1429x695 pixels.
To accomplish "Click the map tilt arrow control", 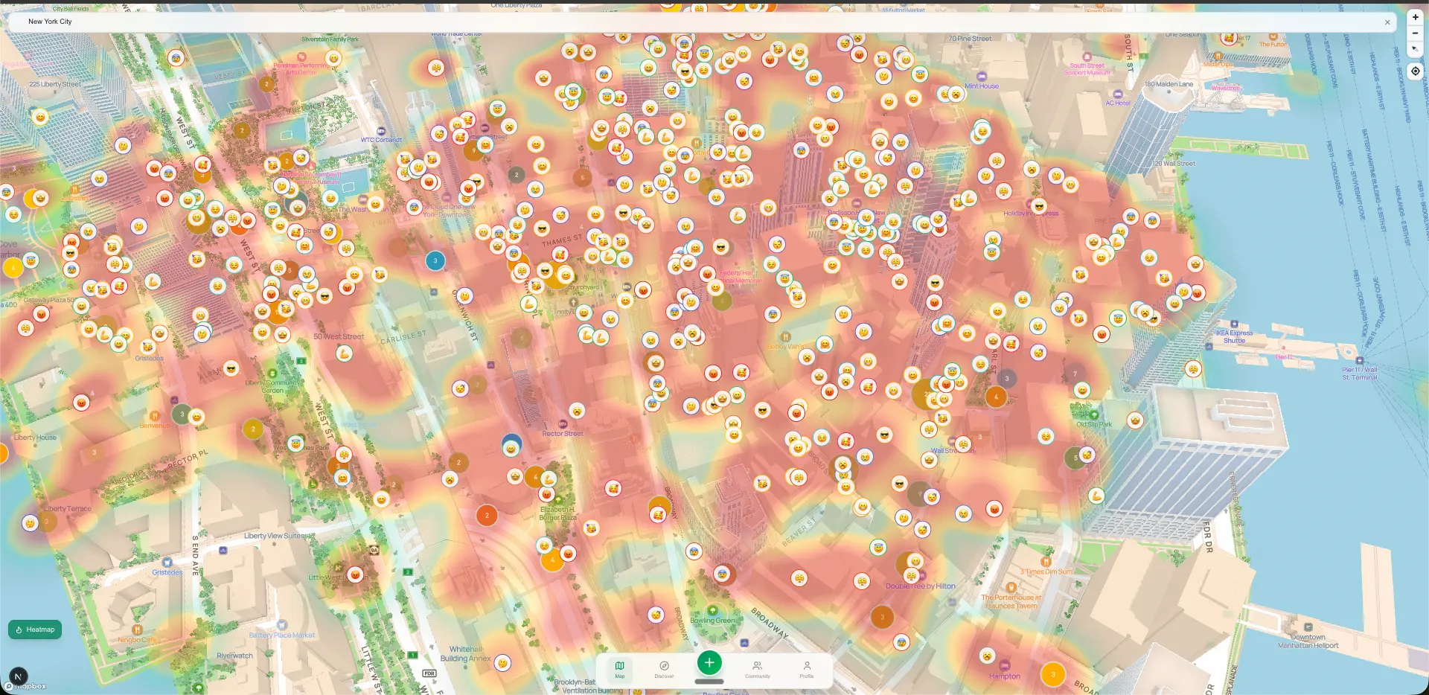I will [1415, 48].
